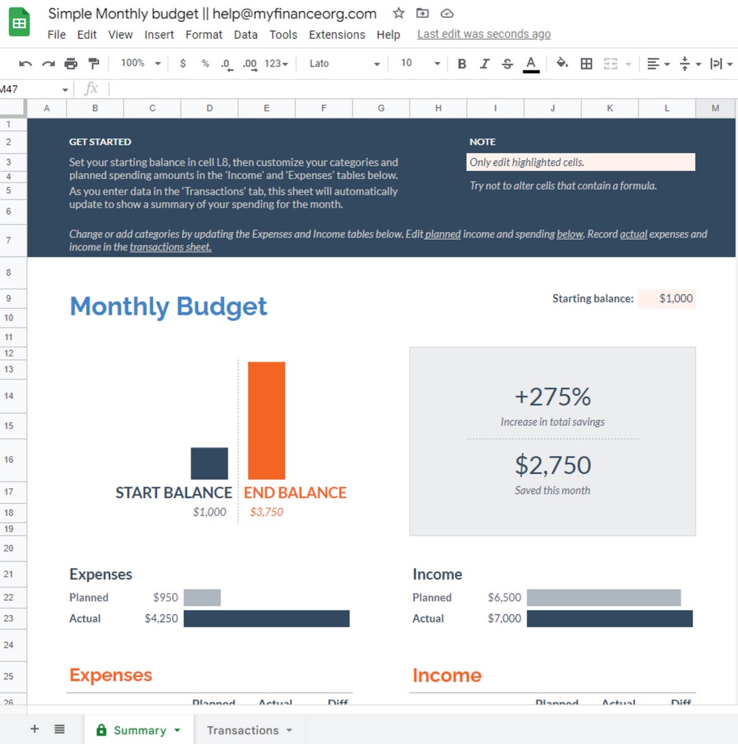Click the Google Sheets home logo
Screen dimensions: 738x744
tap(19, 22)
